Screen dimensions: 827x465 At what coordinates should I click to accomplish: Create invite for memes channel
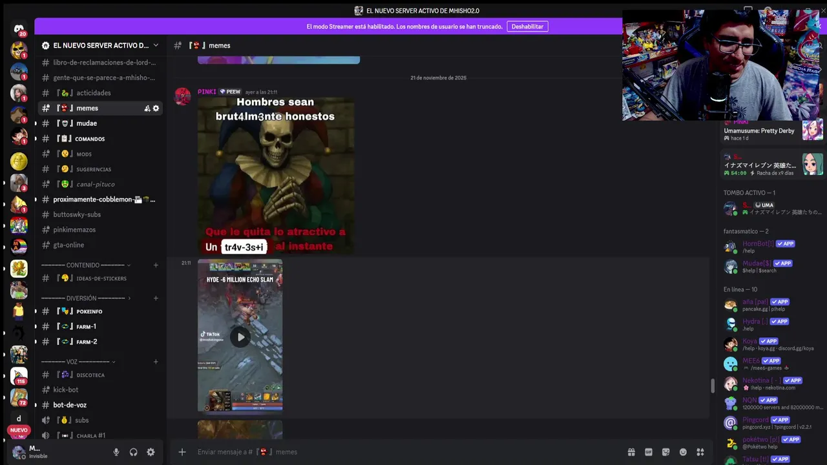point(147,108)
